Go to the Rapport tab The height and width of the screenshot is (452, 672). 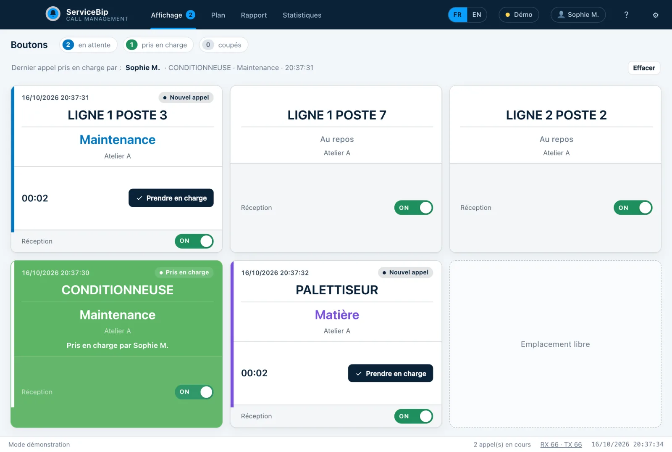click(254, 15)
